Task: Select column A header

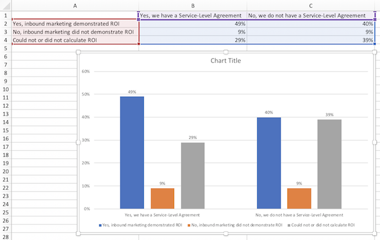Action: pos(75,6)
